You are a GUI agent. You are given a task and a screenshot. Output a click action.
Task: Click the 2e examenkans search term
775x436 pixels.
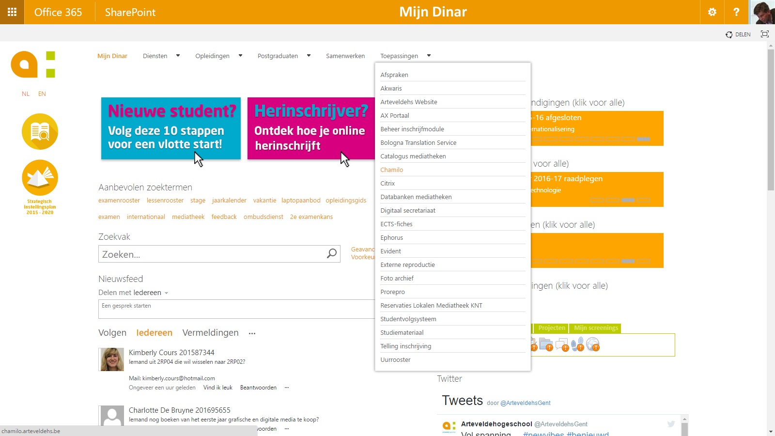tap(311, 217)
